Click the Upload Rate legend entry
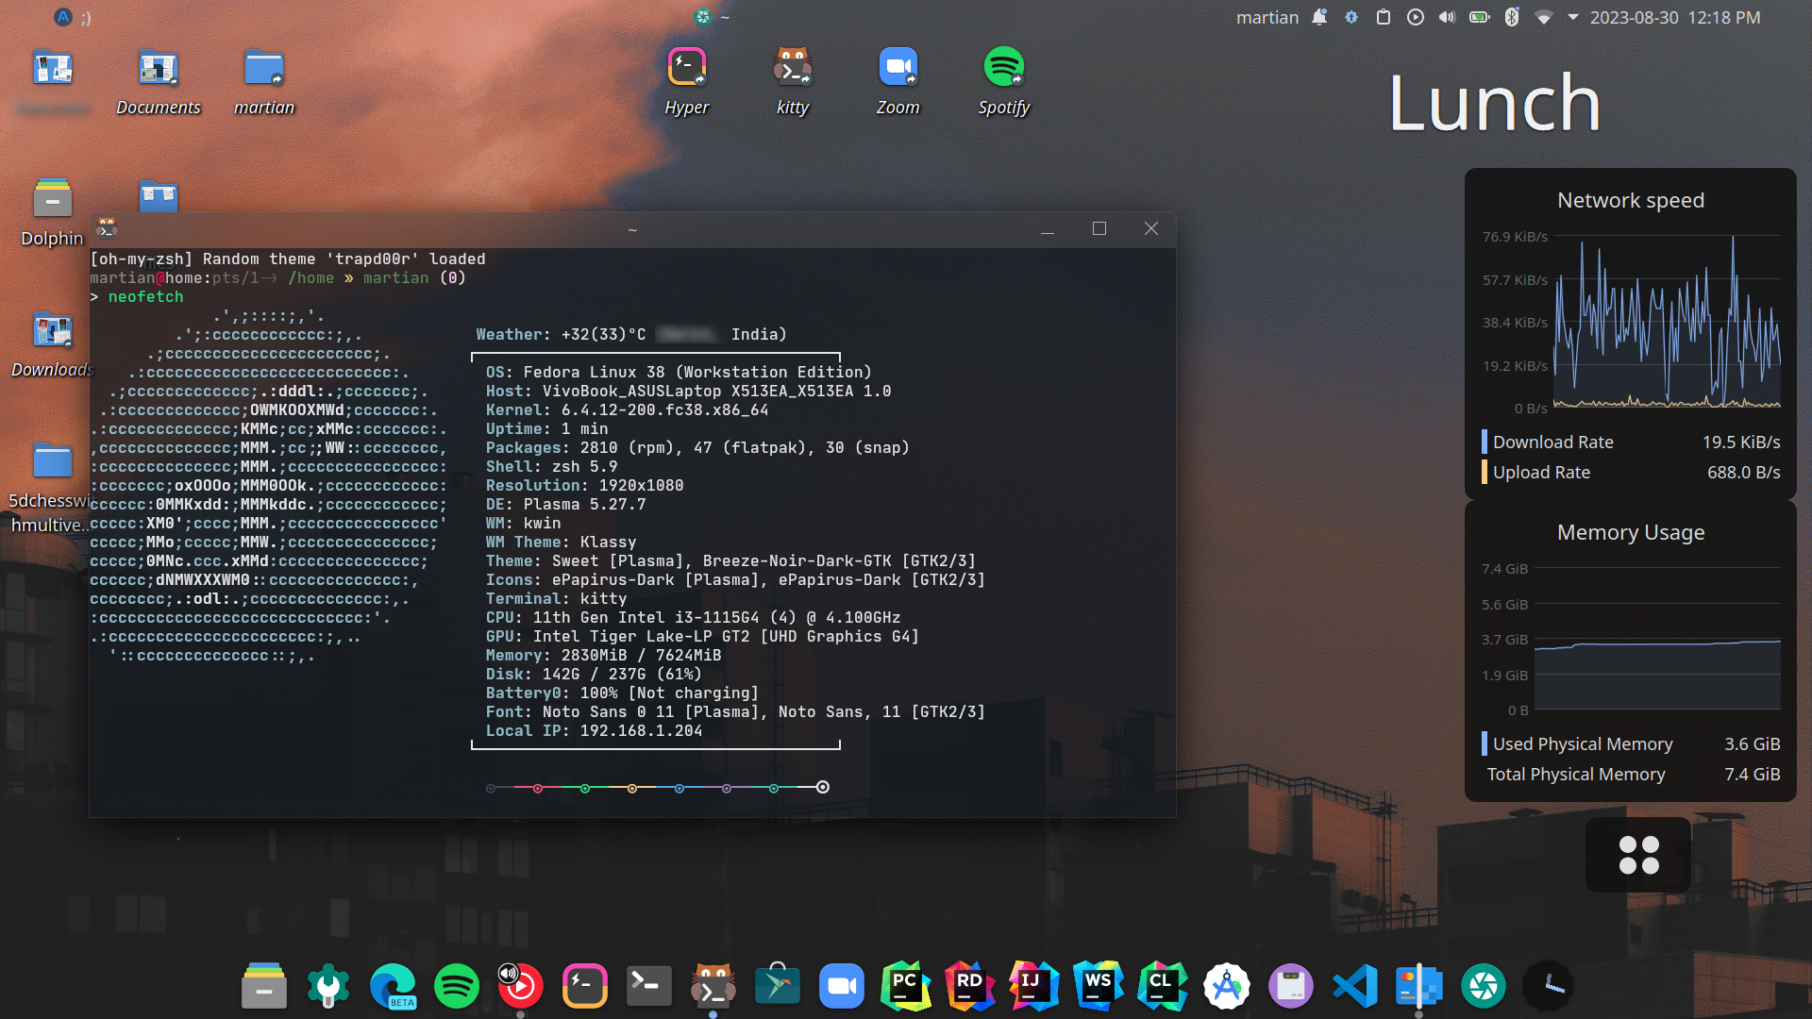Screen dimensions: 1812x1019 (1631, 472)
